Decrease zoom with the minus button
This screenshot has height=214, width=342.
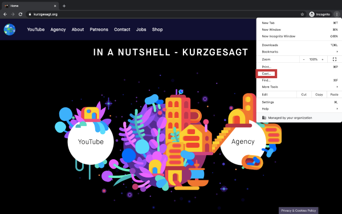pos(304,59)
